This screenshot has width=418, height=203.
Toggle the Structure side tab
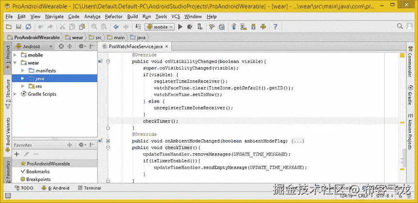(x=8, y=95)
